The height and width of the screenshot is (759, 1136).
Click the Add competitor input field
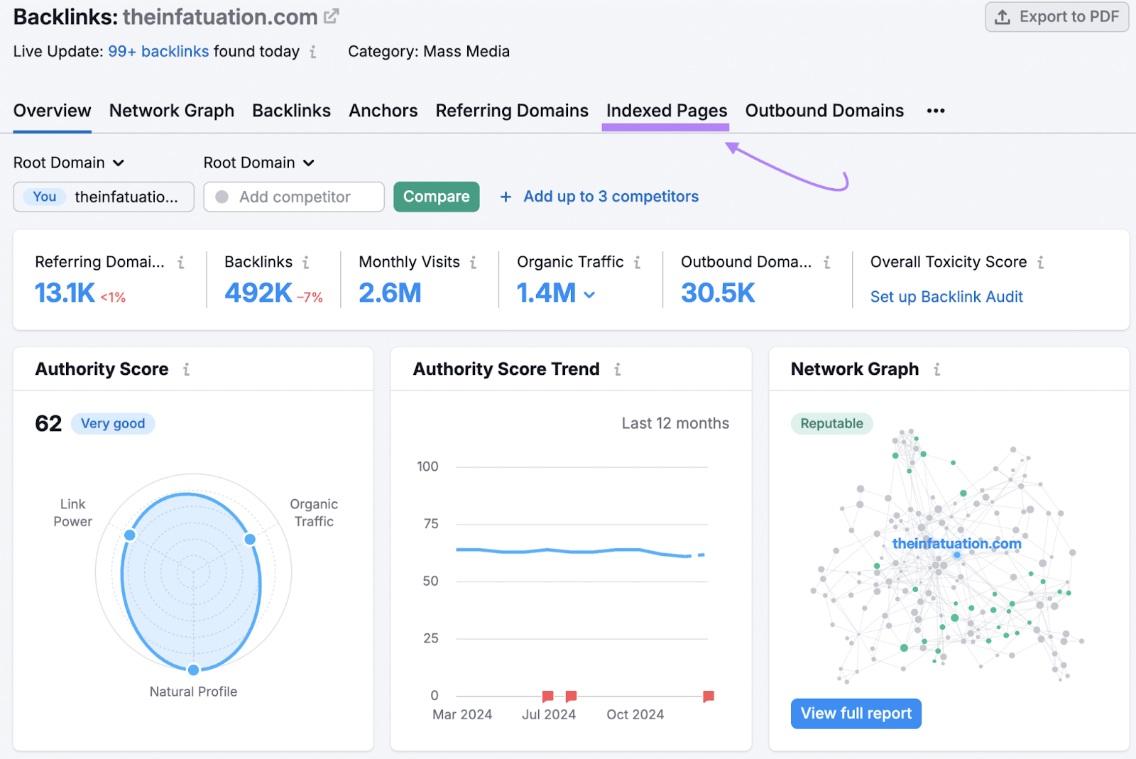(x=294, y=197)
